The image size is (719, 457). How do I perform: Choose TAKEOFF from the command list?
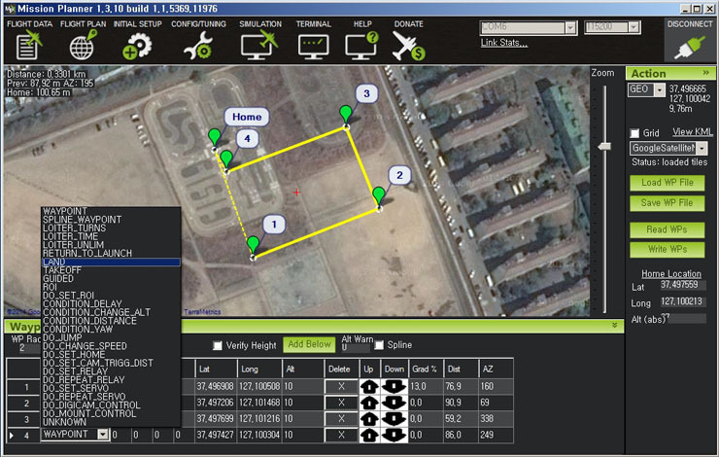click(111, 270)
